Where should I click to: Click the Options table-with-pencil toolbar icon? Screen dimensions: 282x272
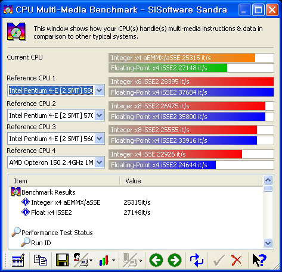18,260
